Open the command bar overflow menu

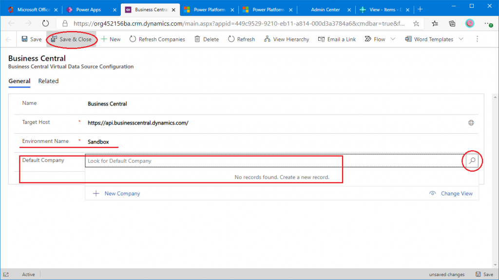pos(477,39)
